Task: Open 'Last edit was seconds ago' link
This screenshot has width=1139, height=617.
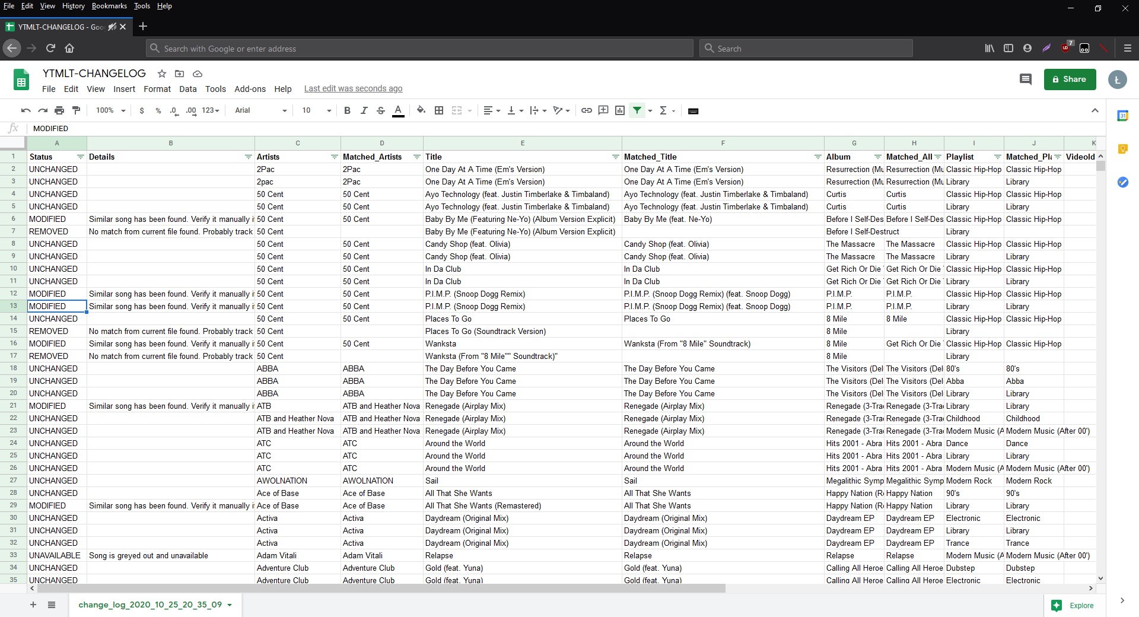Action: click(x=353, y=88)
